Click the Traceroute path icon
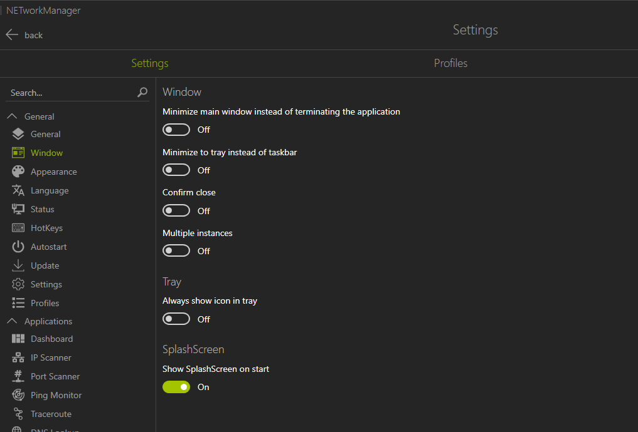The image size is (638, 432). click(18, 414)
